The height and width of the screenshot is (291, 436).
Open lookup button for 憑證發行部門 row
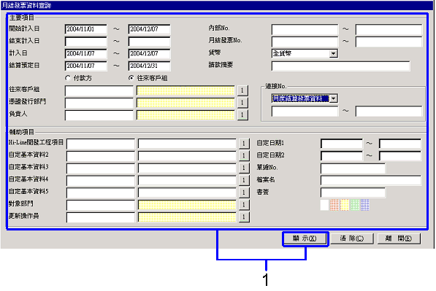[242, 103]
